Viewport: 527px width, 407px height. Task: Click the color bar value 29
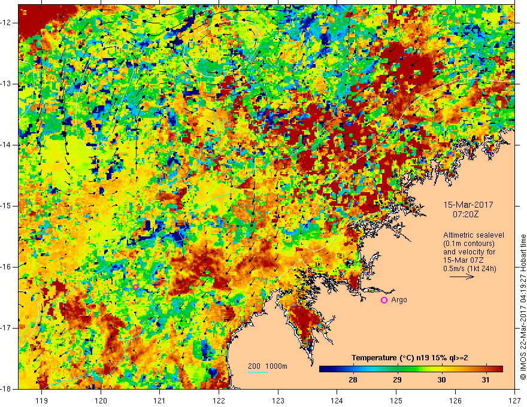pos(397,380)
